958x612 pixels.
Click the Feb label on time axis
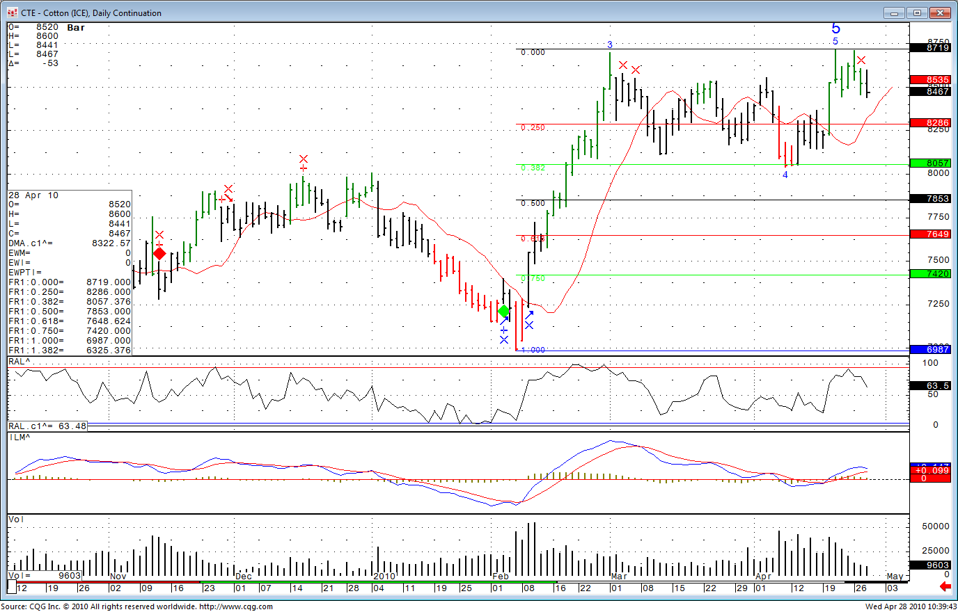(500, 577)
